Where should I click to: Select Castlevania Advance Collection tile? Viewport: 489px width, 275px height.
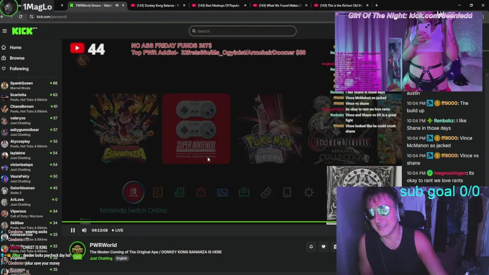341,128
